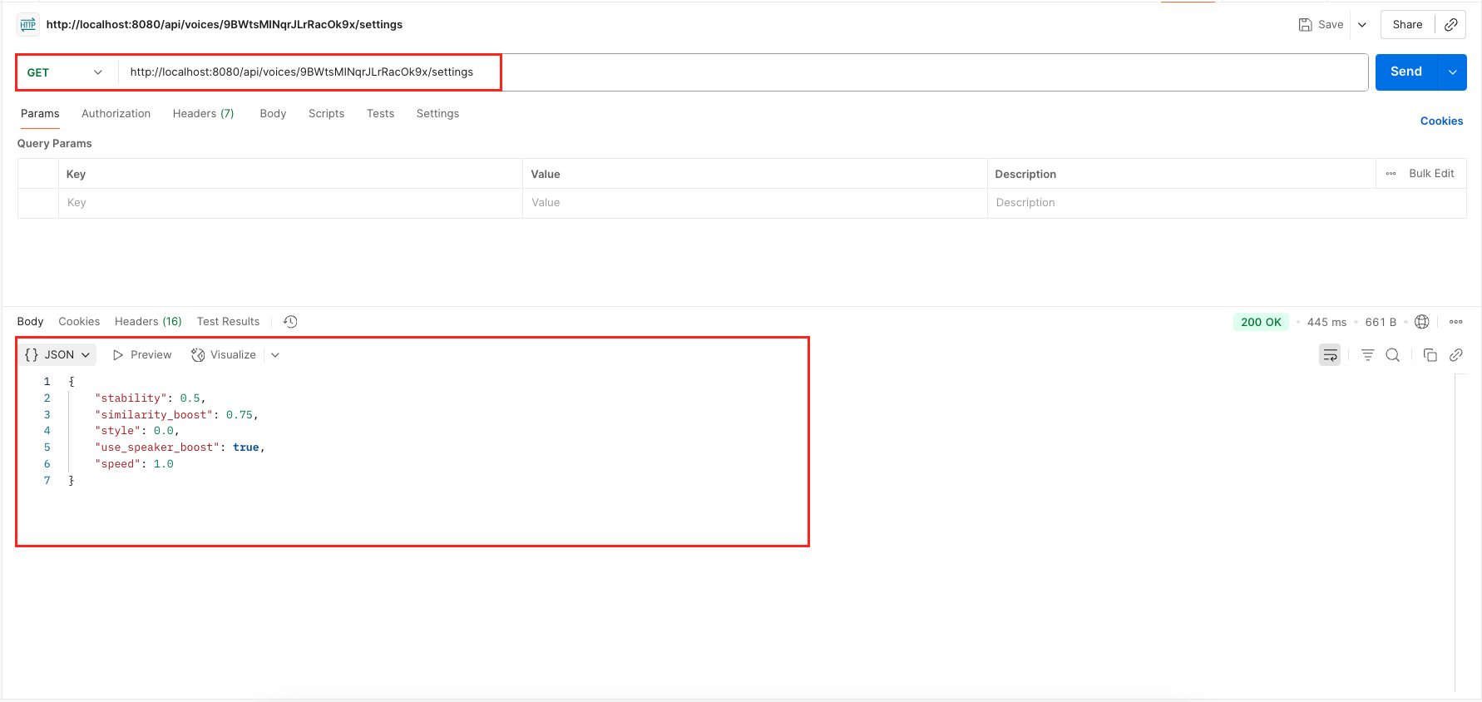Open the Tests tab
Screen dimensions: 1482x702
(380, 114)
